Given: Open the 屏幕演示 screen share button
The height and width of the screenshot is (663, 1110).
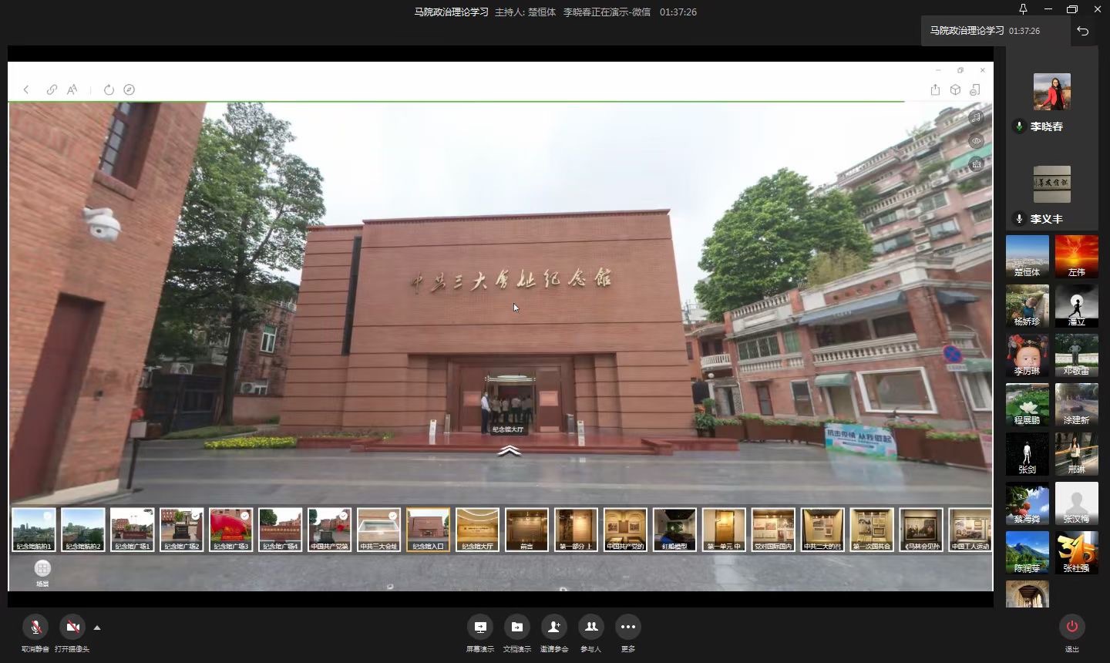Looking at the screenshot, I should coord(479,627).
